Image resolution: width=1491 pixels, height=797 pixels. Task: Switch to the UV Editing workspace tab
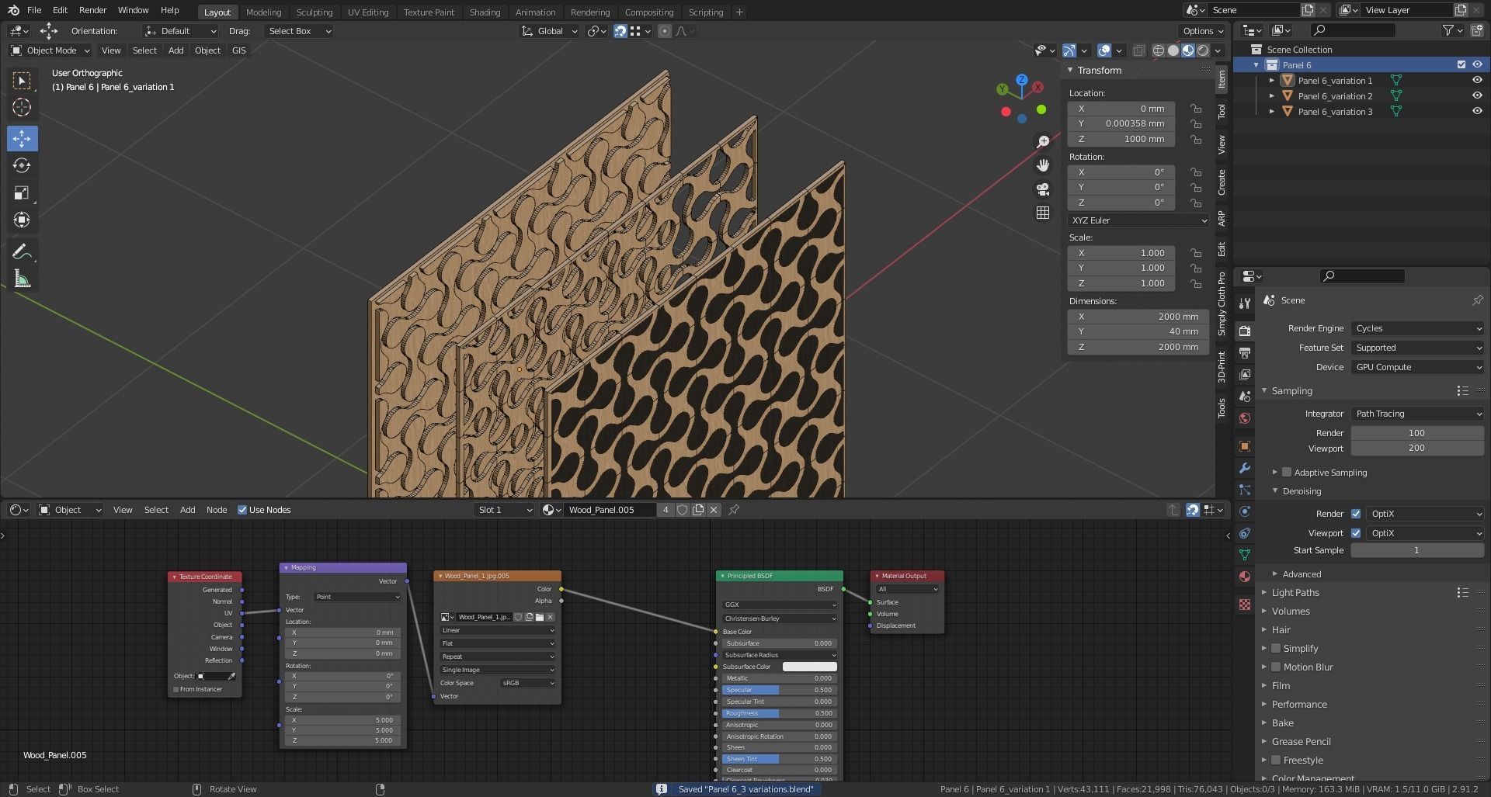(368, 12)
